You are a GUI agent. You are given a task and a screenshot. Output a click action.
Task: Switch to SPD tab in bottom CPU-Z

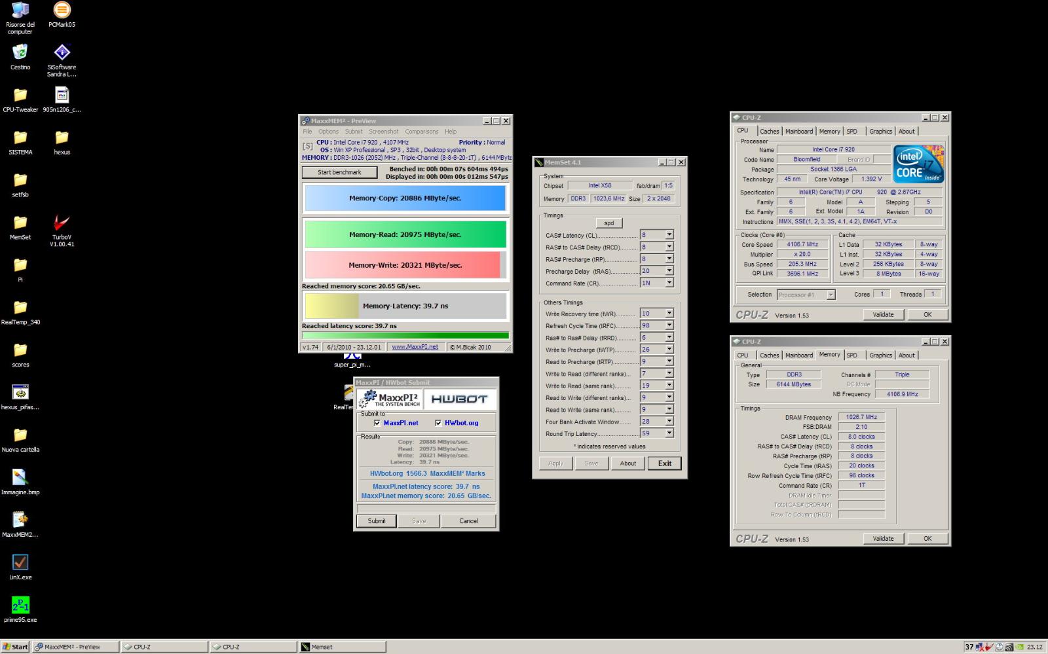tap(851, 355)
